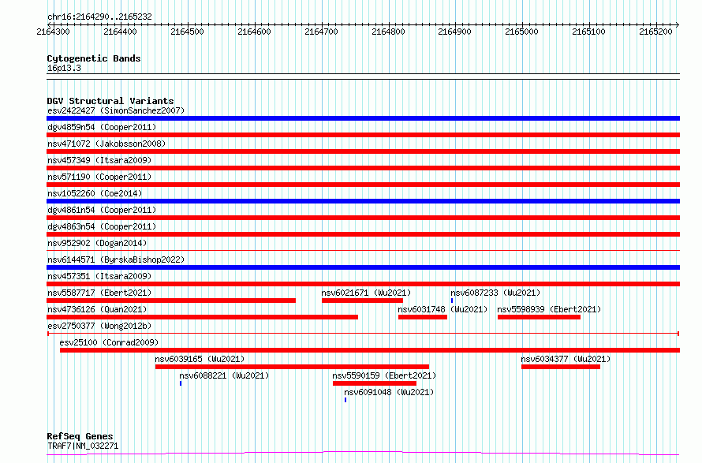Click red bar under nsv5590159 (Ebert2021)
The image size is (702, 463).
coord(375,383)
